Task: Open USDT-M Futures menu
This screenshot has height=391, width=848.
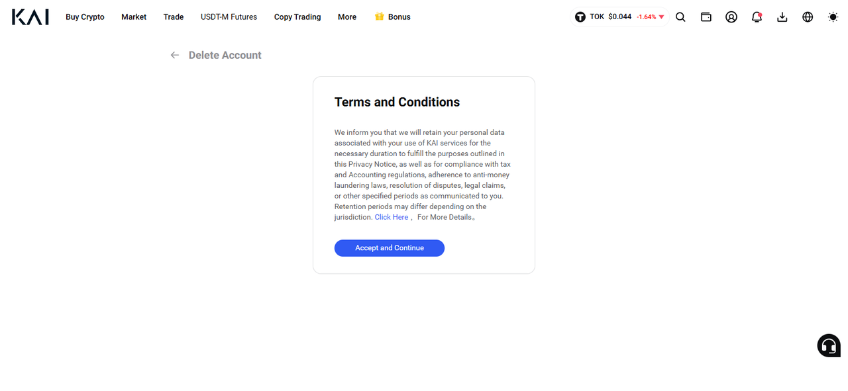Action: point(229,17)
